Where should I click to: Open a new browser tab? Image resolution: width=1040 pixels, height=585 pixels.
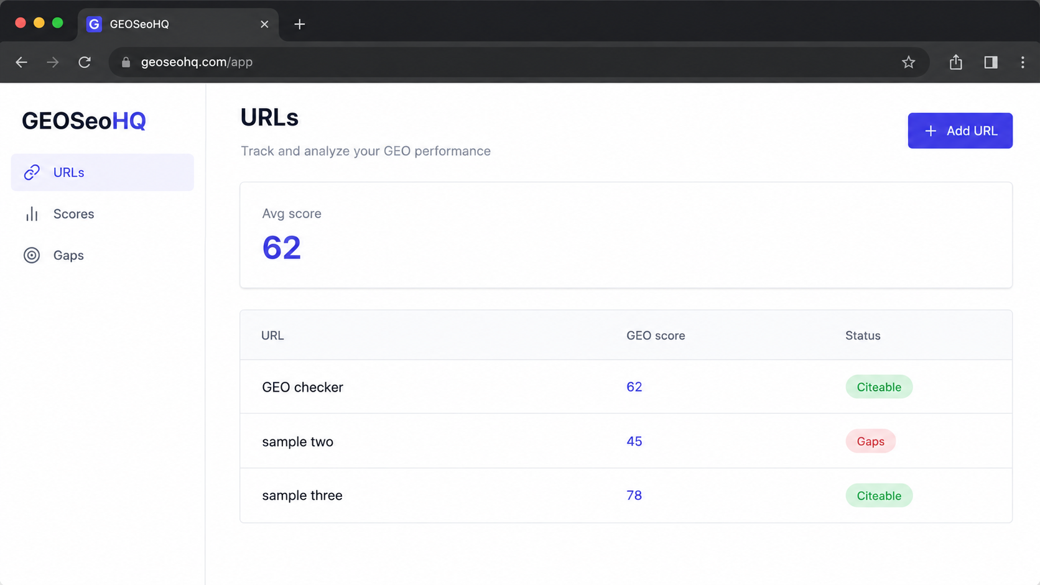[x=299, y=24]
